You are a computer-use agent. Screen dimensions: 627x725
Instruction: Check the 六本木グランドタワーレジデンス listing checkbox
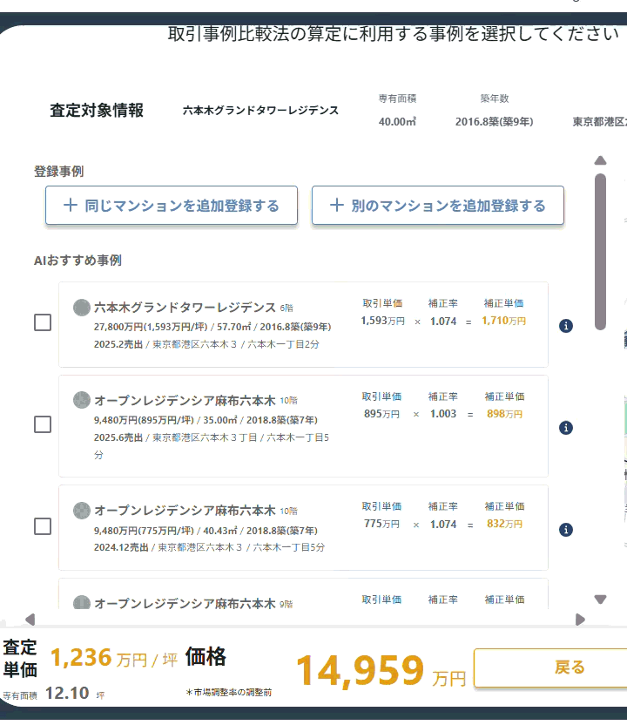(41, 322)
